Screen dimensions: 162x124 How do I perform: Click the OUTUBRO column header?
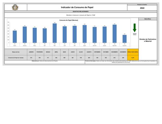pos(106,52)
